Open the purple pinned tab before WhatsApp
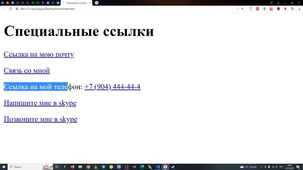 pyautogui.click(x=48, y=3)
